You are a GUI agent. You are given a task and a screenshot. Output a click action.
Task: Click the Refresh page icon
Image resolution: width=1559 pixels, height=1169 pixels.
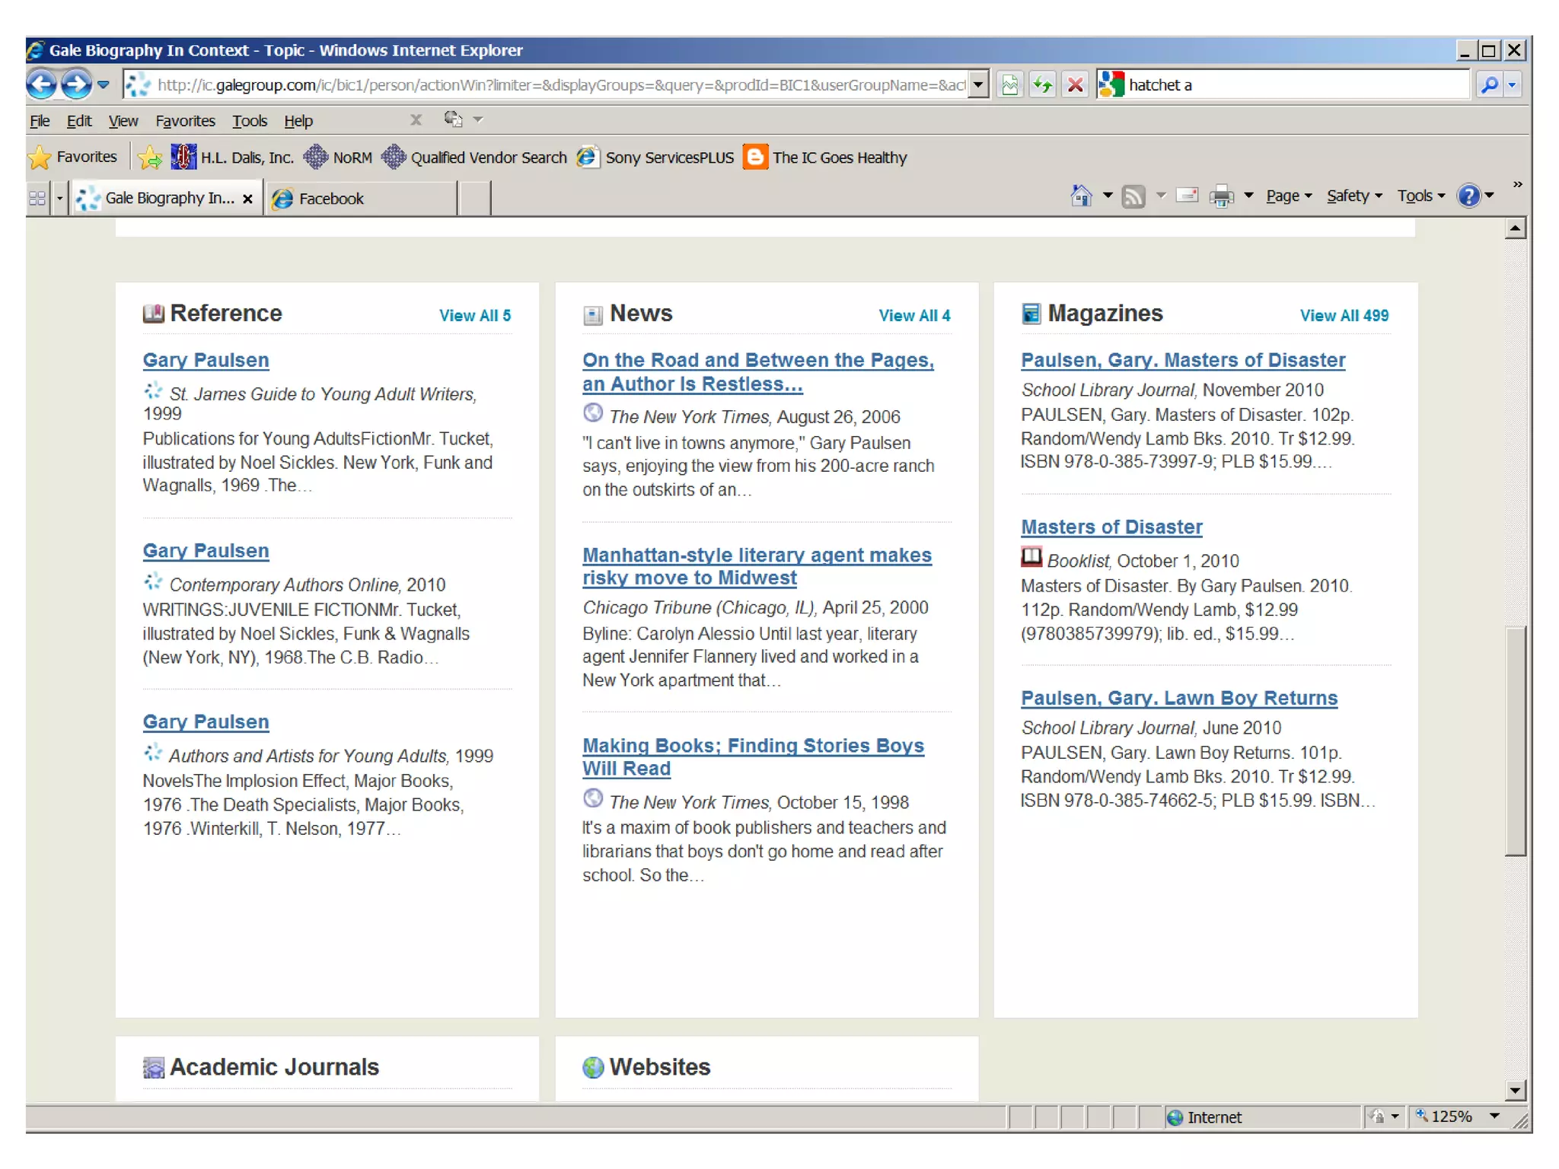coord(1042,84)
